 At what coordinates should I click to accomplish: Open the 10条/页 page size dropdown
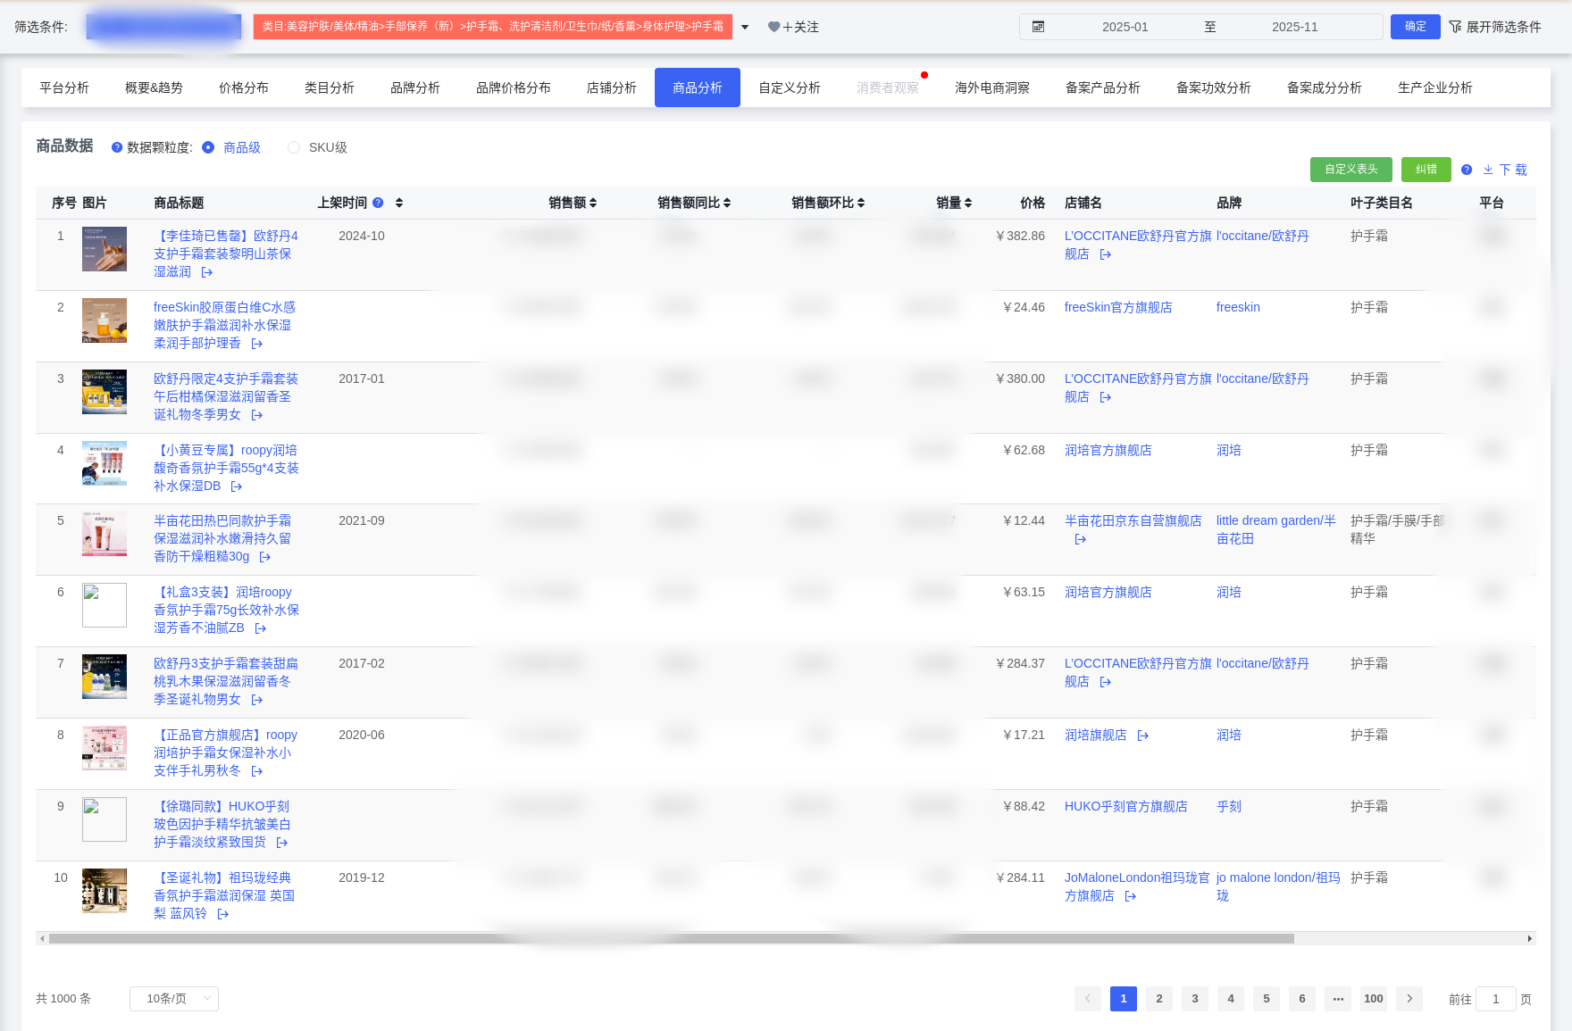(x=173, y=999)
